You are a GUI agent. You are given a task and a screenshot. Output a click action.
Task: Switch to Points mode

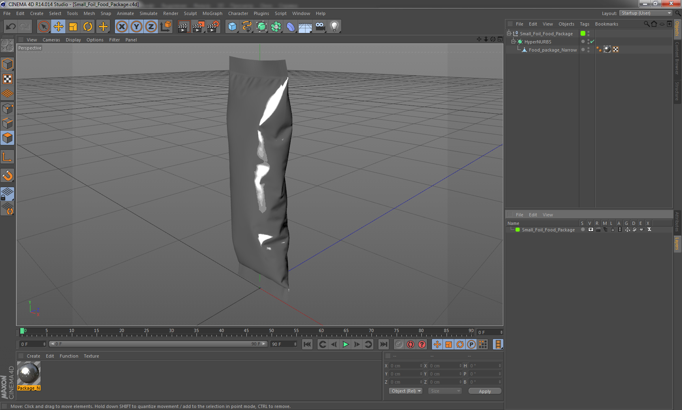pyautogui.click(x=7, y=109)
